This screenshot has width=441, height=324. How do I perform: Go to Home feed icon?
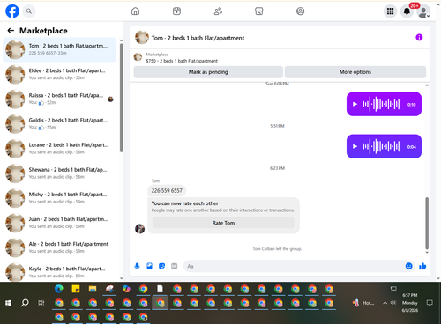coord(135,11)
